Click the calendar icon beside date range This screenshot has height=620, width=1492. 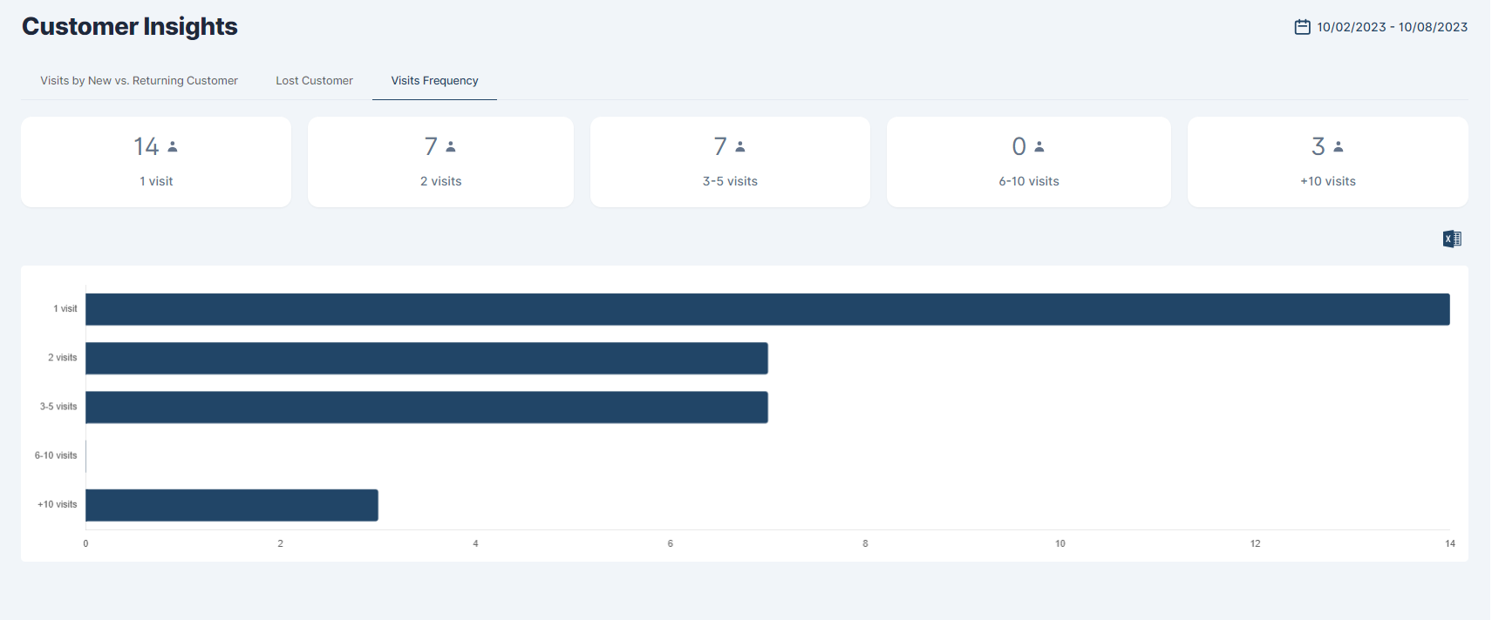click(1302, 27)
